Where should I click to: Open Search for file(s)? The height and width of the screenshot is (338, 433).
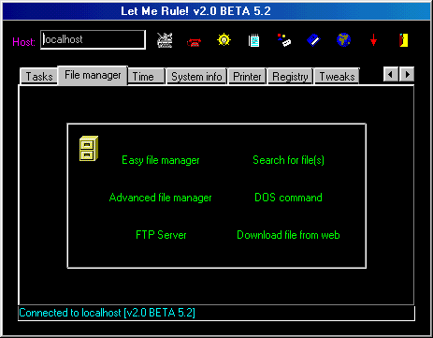[288, 160]
